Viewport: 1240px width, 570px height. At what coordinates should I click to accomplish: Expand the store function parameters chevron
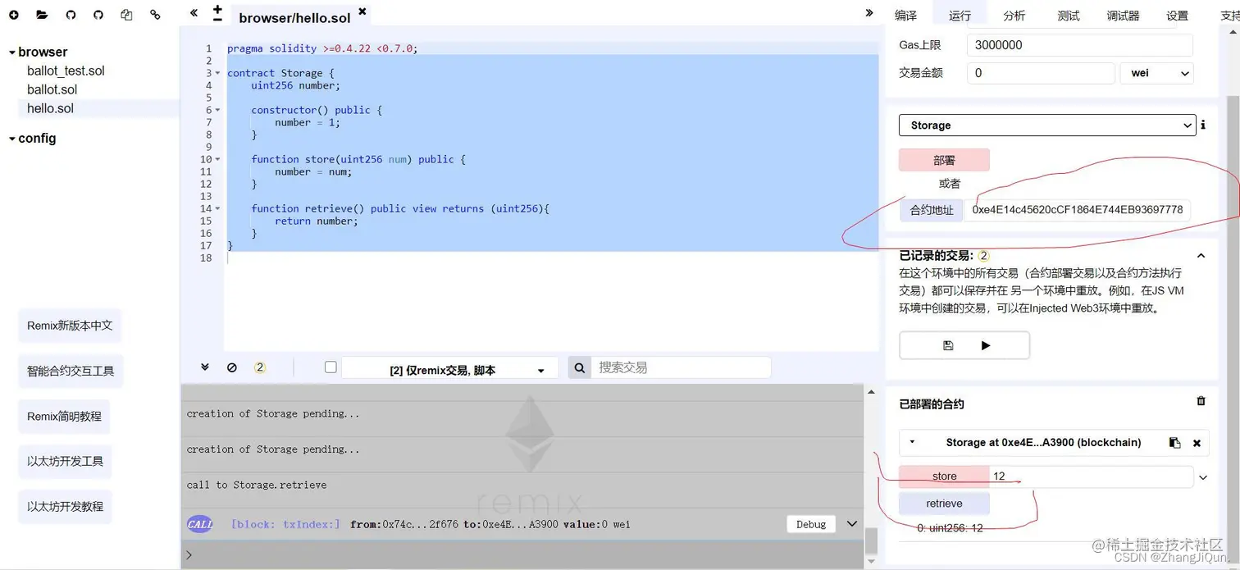pyautogui.click(x=1203, y=477)
